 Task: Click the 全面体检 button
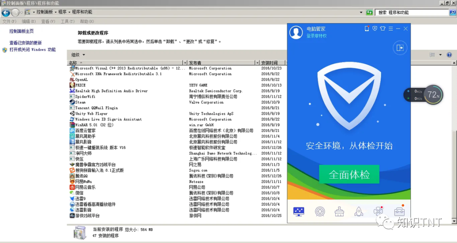click(x=349, y=174)
